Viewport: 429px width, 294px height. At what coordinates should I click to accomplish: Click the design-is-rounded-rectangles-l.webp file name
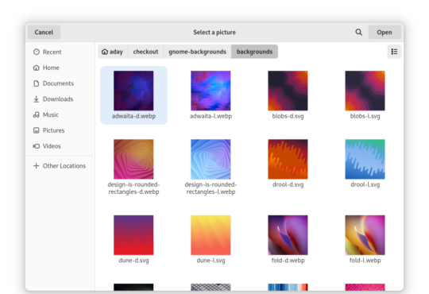click(211, 188)
